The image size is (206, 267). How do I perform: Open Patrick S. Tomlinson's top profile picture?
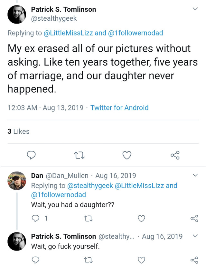tap(17, 15)
